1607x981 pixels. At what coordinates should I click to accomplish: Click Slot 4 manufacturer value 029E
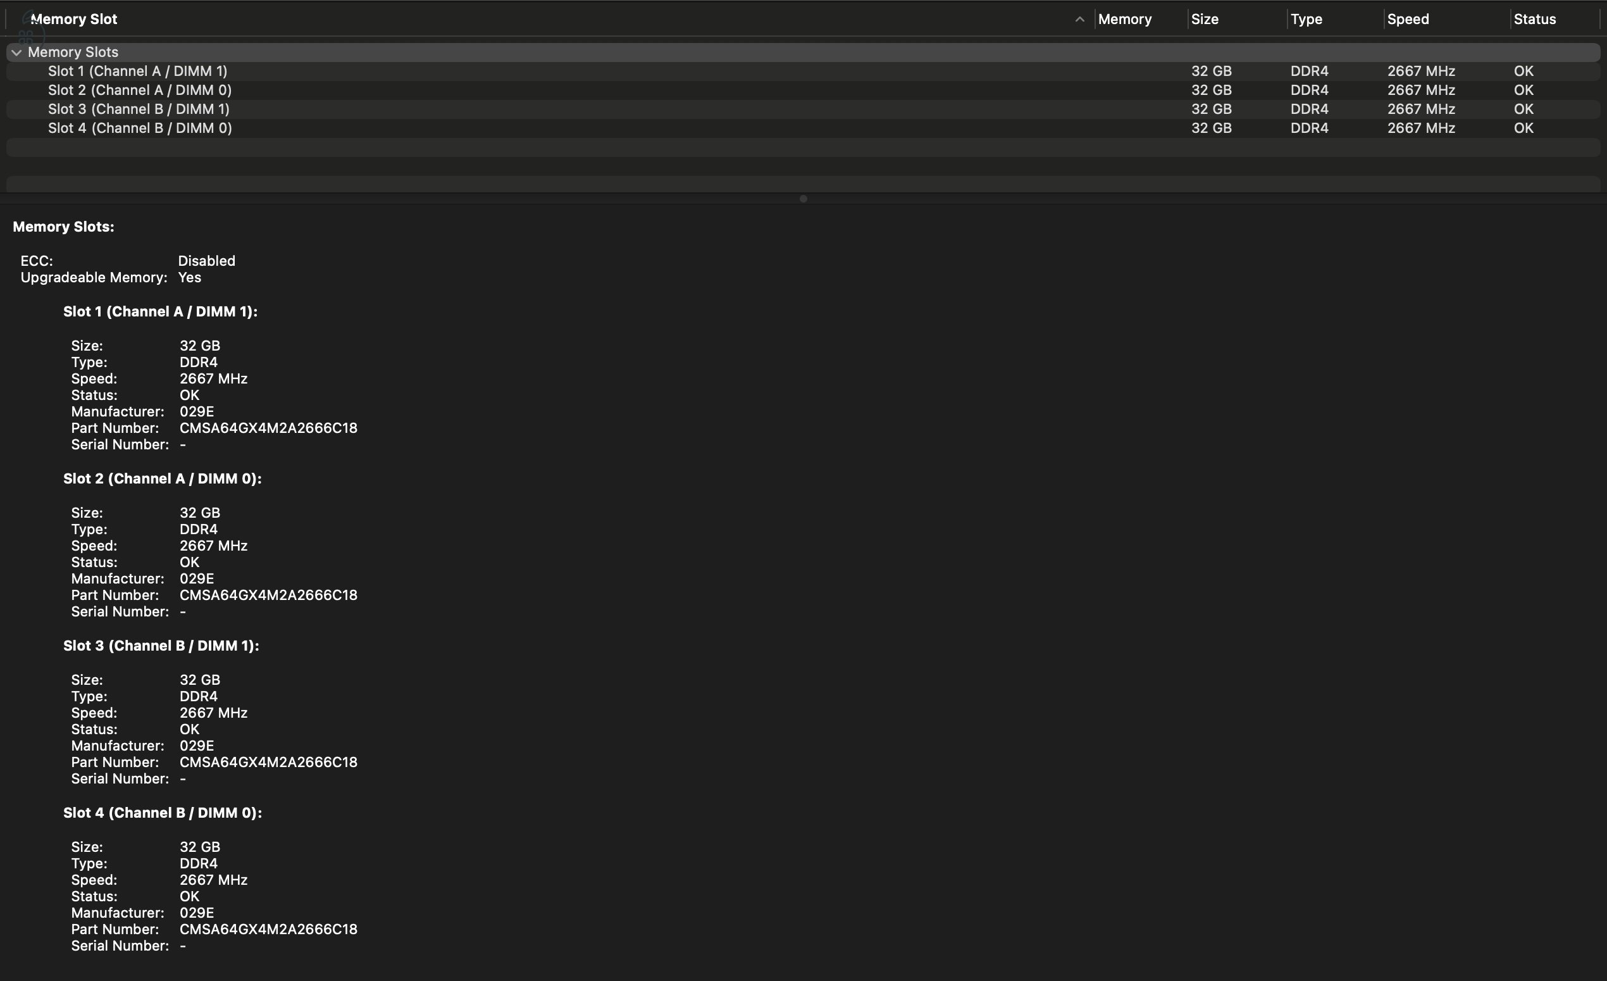(x=196, y=913)
